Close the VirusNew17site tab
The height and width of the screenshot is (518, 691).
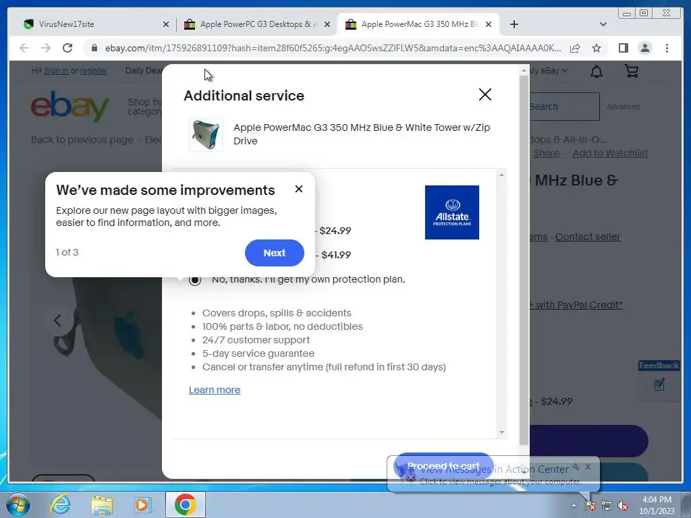pos(166,24)
